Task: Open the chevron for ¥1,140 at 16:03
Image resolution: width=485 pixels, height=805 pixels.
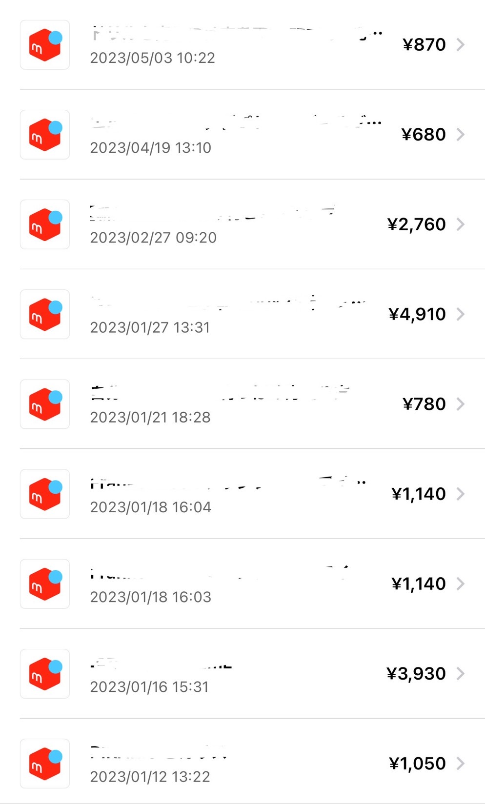Action: pos(461,584)
